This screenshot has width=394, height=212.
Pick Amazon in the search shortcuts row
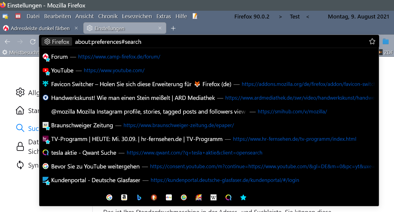click(124, 197)
